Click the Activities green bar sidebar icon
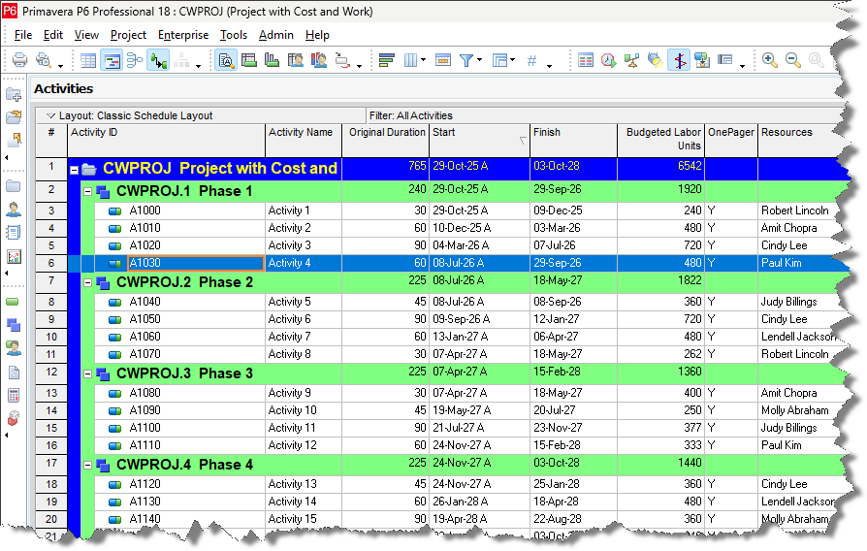 (13, 302)
